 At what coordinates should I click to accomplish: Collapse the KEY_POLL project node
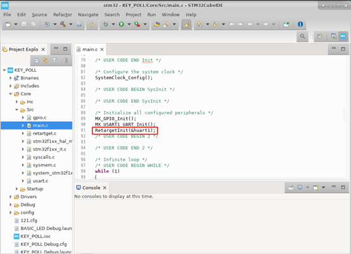4,70
